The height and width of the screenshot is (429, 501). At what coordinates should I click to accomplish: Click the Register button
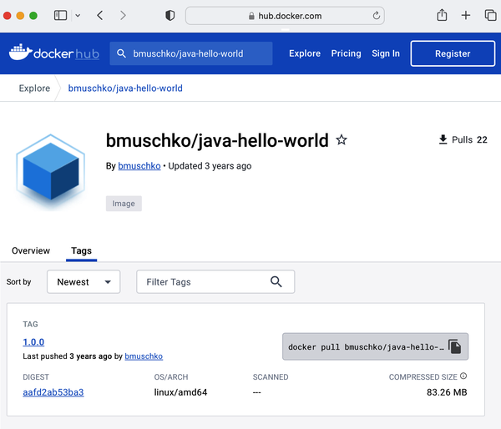coord(453,53)
